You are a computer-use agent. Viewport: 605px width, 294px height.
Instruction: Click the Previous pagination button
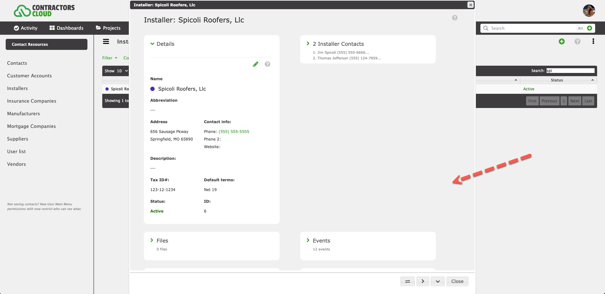coord(549,101)
